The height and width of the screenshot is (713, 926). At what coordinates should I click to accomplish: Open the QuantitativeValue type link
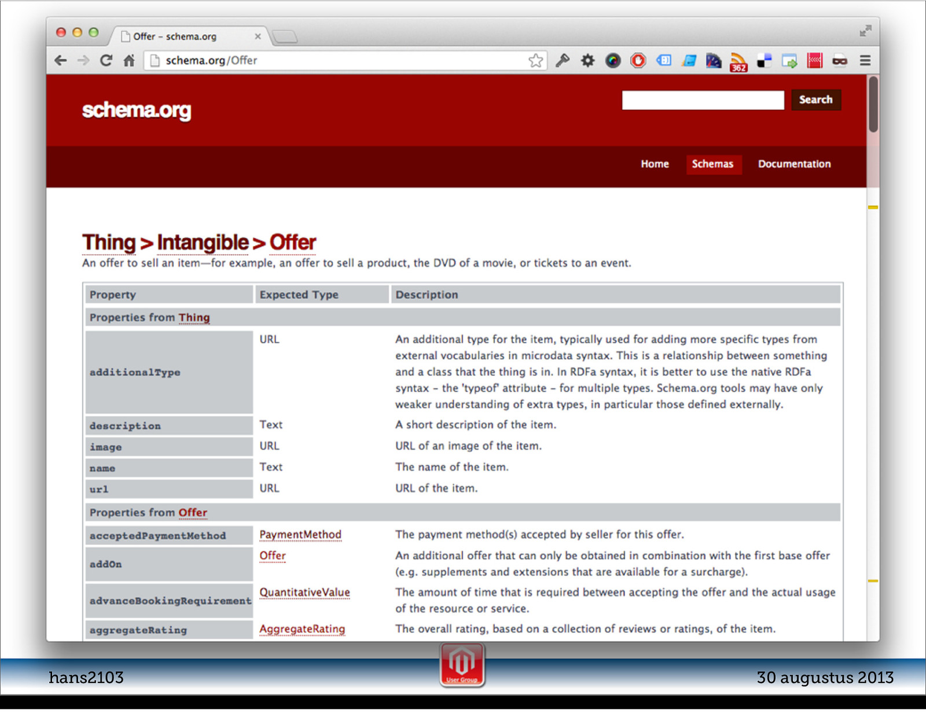click(304, 593)
